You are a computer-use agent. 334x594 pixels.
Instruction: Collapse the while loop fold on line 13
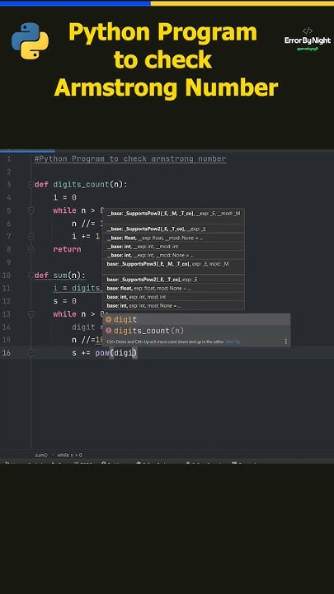(x=31, y=314)
